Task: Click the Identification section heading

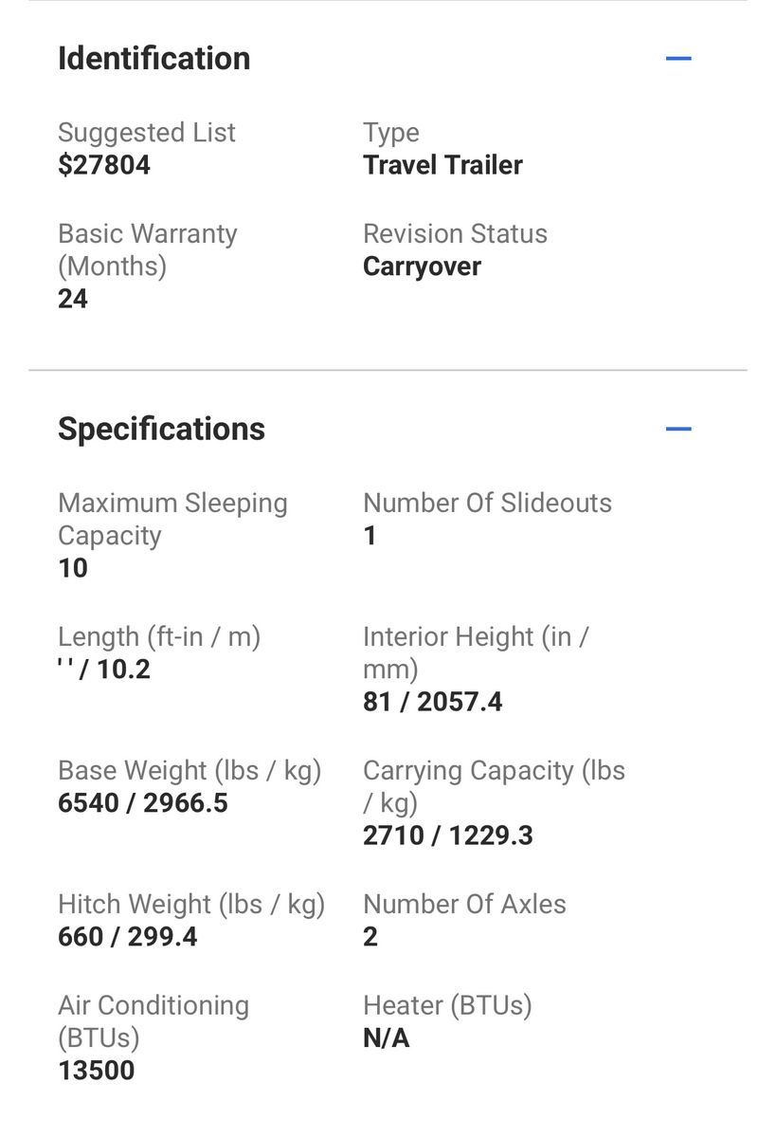Action: click(154, 59)
